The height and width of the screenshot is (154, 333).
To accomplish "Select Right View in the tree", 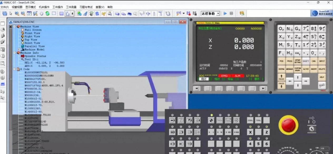I will point(32,36).
